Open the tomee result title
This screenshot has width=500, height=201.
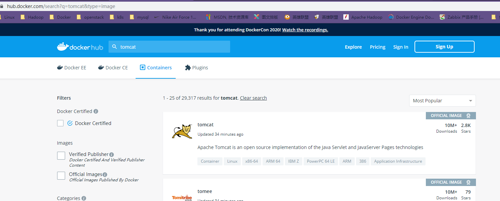205,191
